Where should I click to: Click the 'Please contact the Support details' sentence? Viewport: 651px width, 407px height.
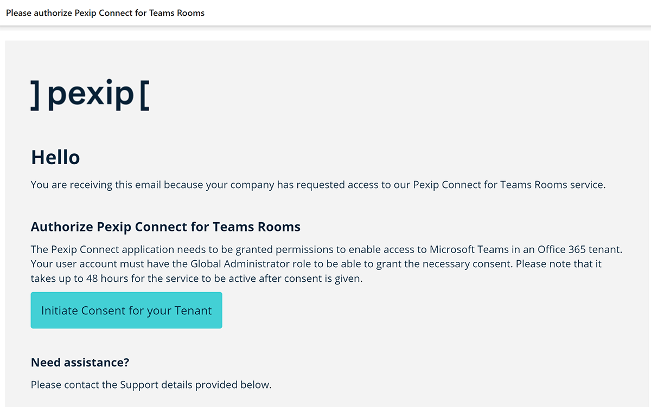[151, 385]
